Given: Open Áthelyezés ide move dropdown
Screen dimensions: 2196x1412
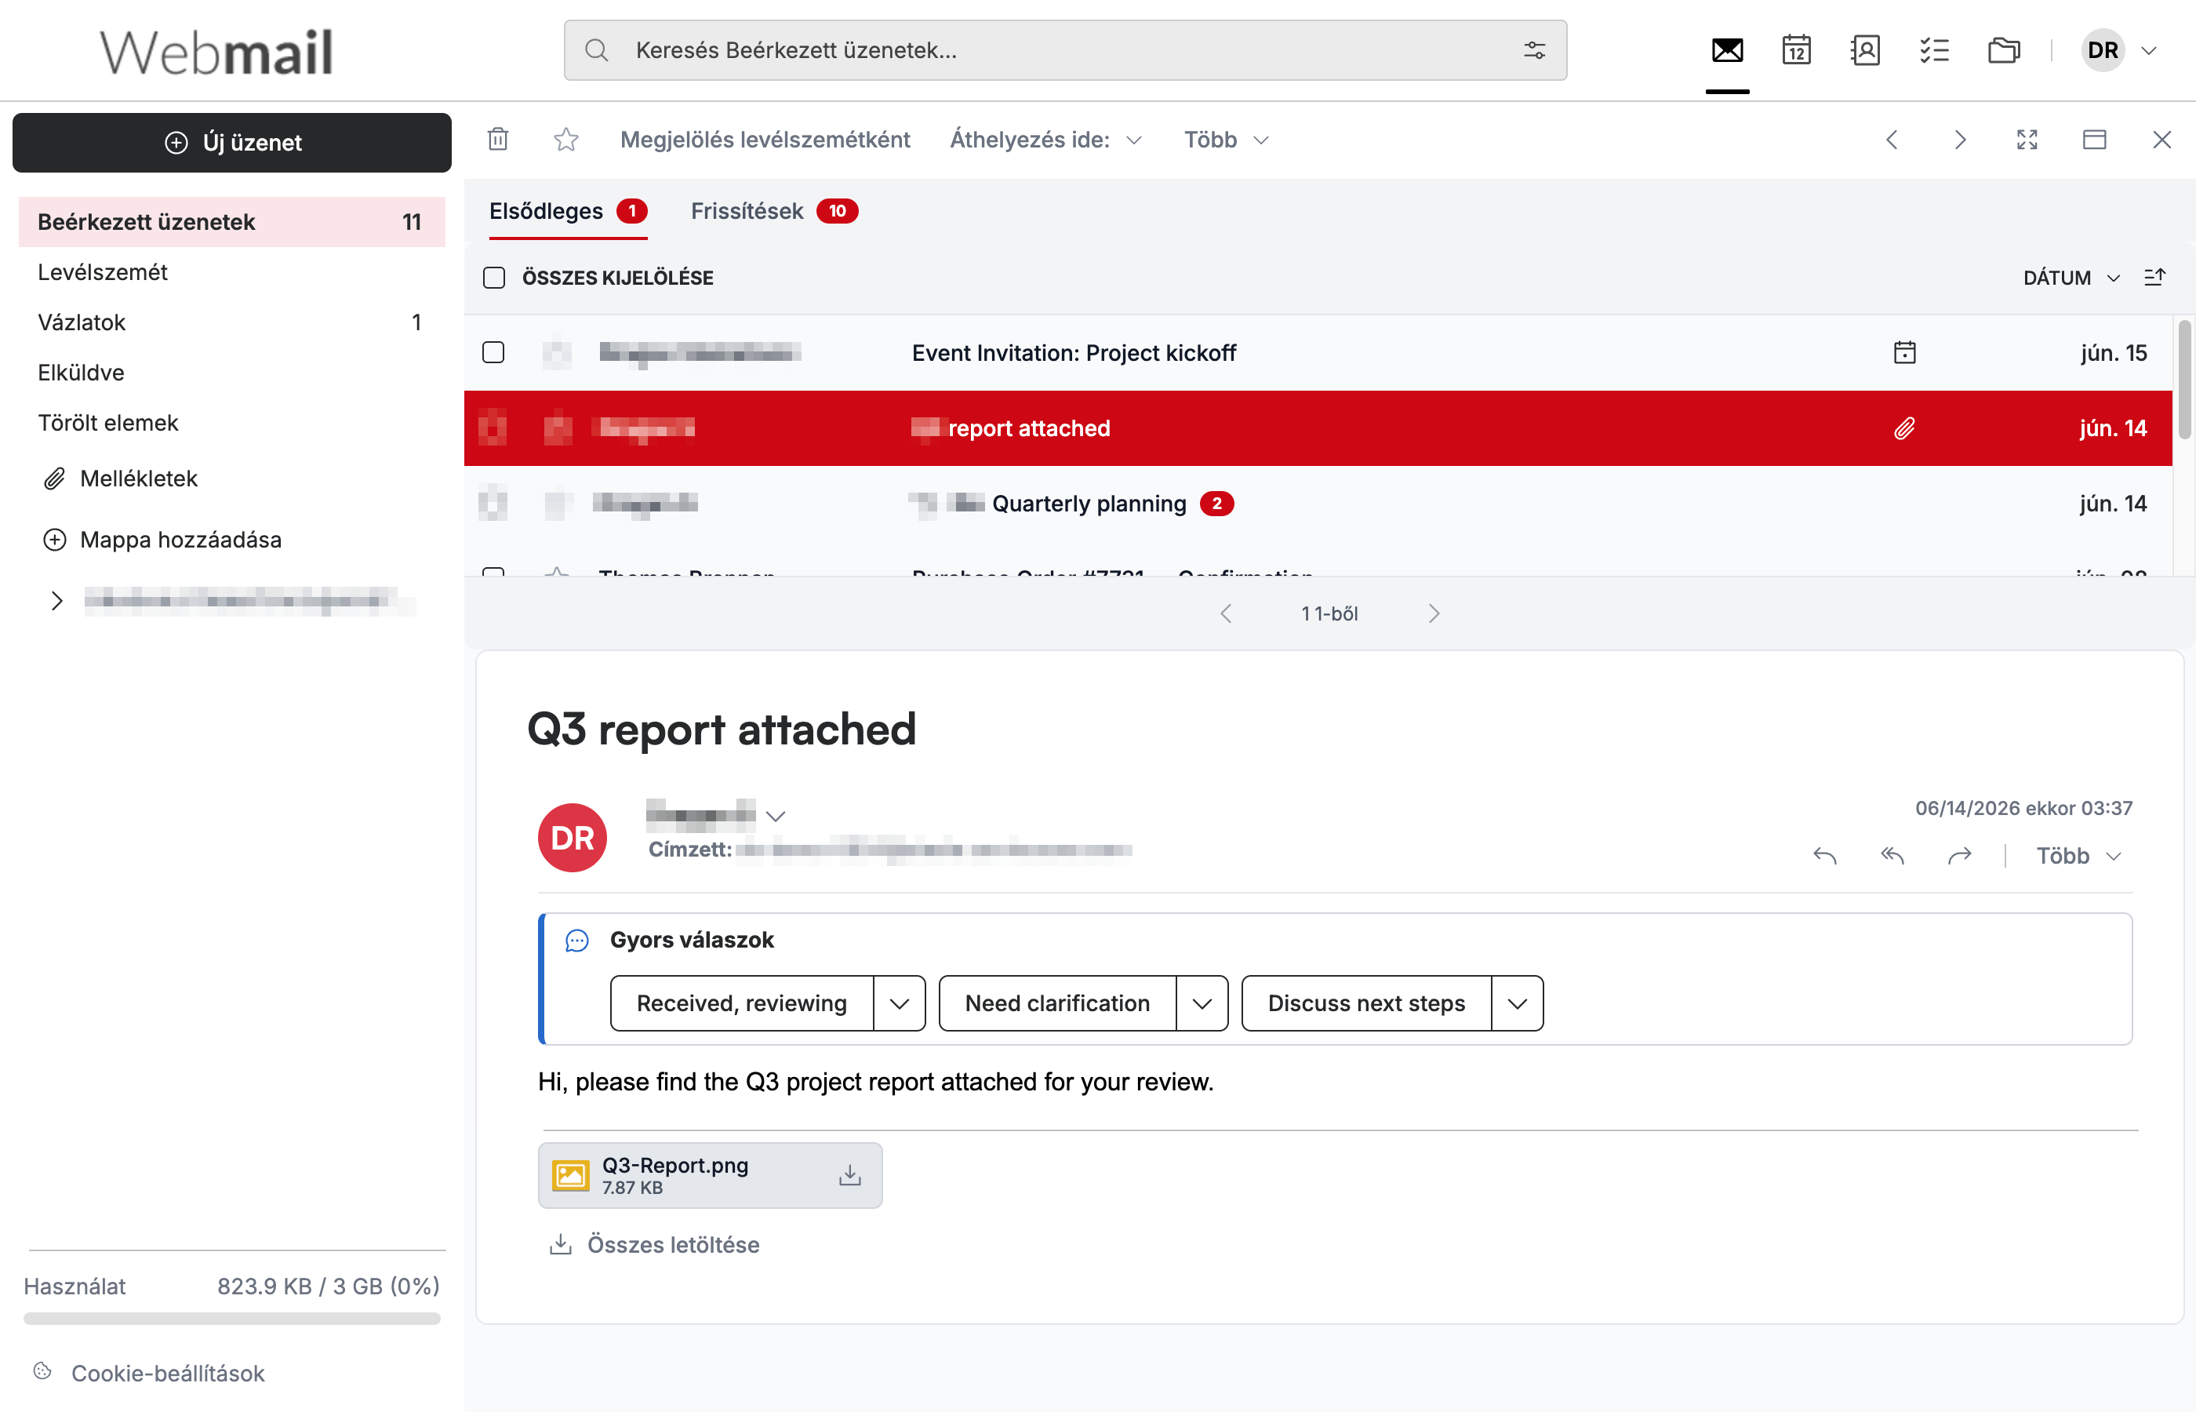Looking at the screenshot, I should (1045, 140).
